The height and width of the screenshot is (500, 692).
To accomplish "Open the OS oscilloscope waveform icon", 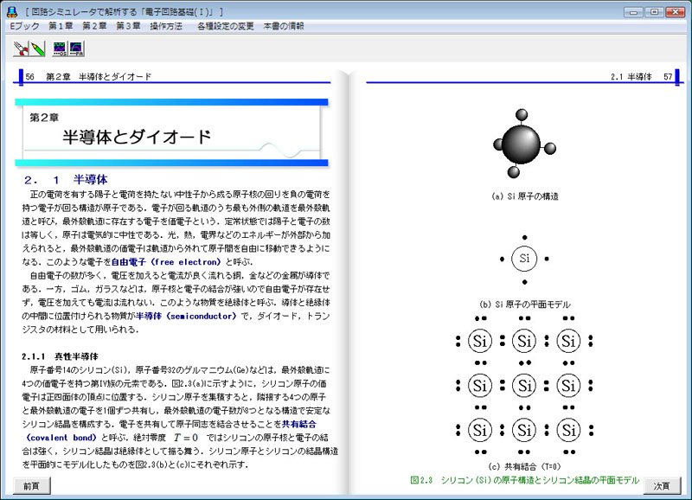I will (x=60, y=48).
